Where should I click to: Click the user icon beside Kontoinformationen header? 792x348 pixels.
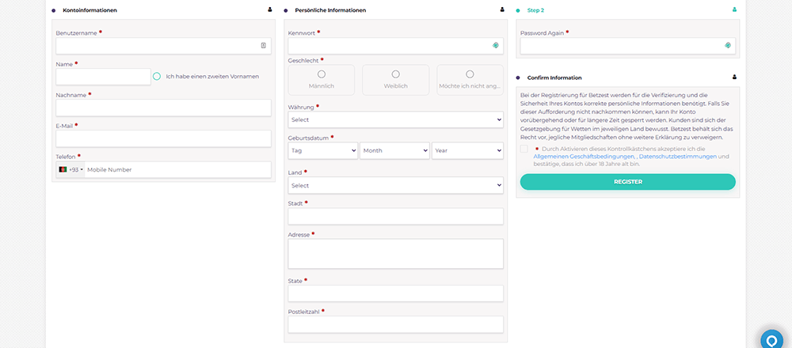click(270, 10)
